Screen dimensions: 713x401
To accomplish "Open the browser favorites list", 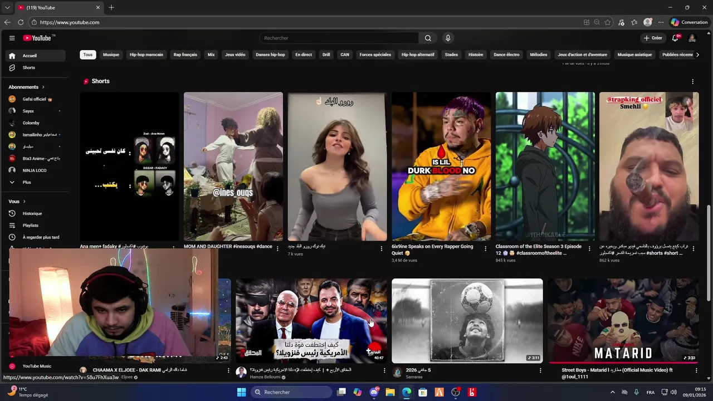I will pos(634,22).
